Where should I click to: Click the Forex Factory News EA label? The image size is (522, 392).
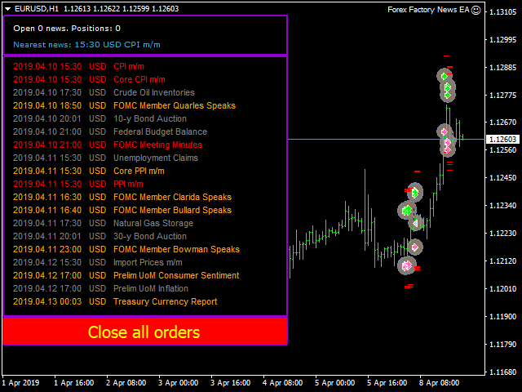pos(428,10)
